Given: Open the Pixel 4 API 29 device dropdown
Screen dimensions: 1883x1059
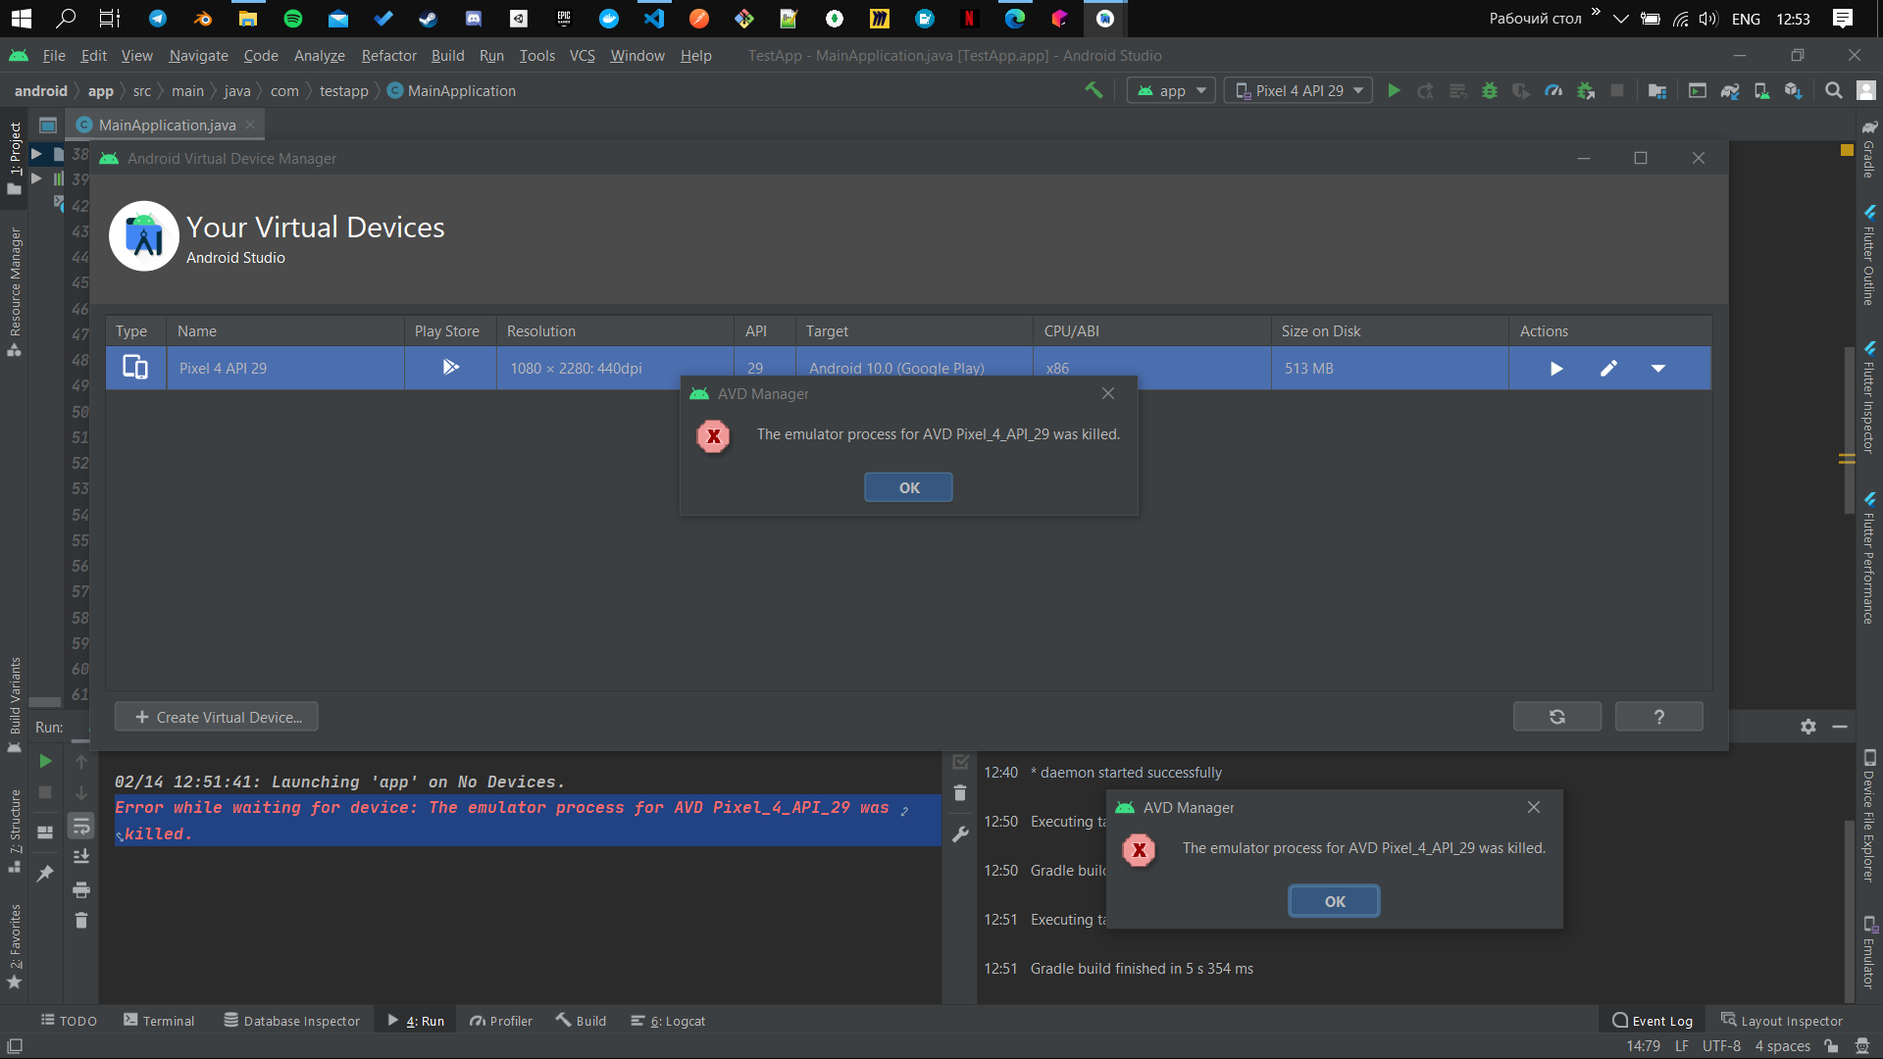Looking at the screenshot, I should [1298, 90].
